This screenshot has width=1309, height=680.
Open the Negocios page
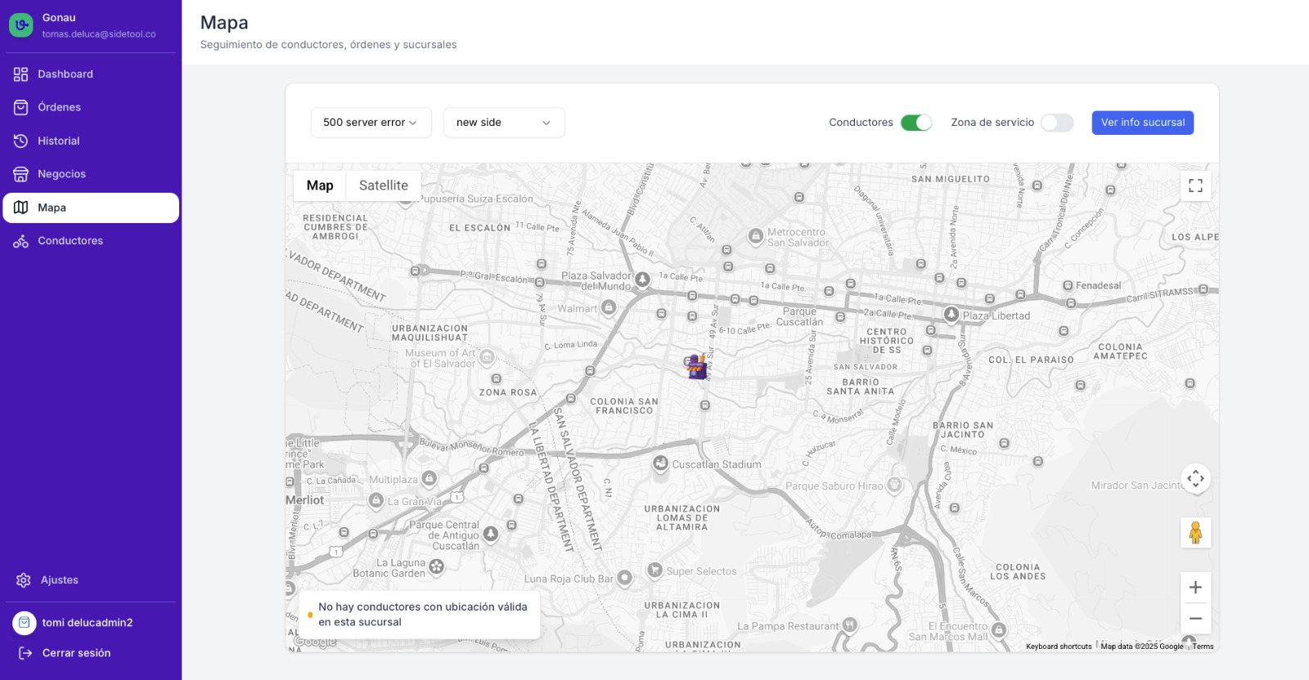point(91,174)
